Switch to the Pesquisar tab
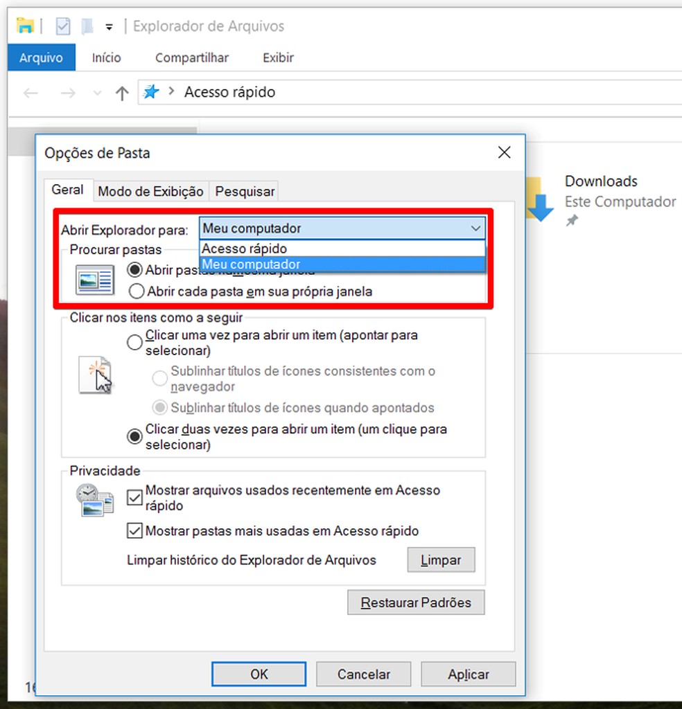 245,191
